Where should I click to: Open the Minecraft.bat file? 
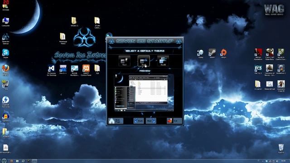point(270,85)
